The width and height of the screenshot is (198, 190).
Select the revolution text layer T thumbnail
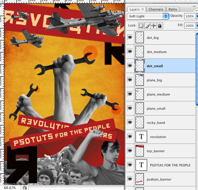[x=141, y=137]
